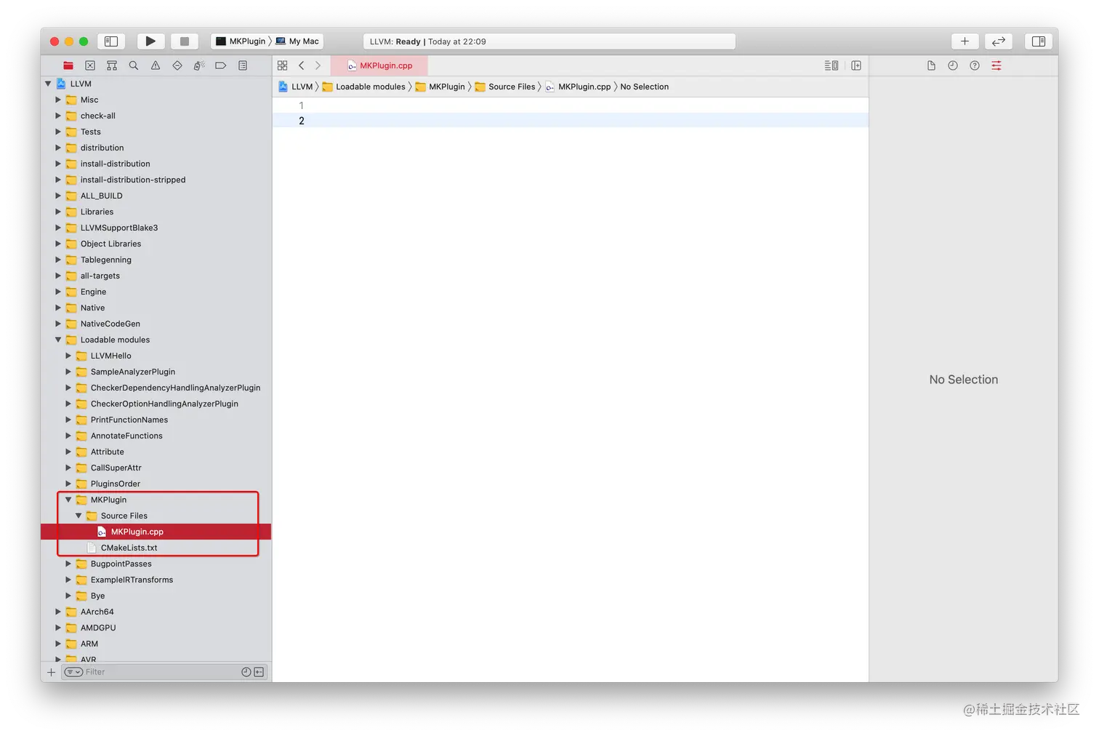Open the Report navigator
1099x736 pixels.
tap(243, 65)
